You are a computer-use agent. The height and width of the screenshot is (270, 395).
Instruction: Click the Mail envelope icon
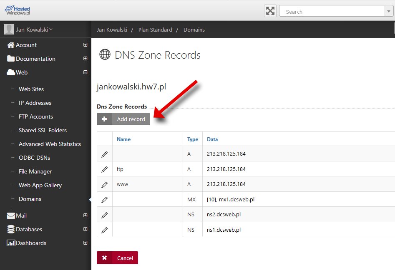(11, 216)
